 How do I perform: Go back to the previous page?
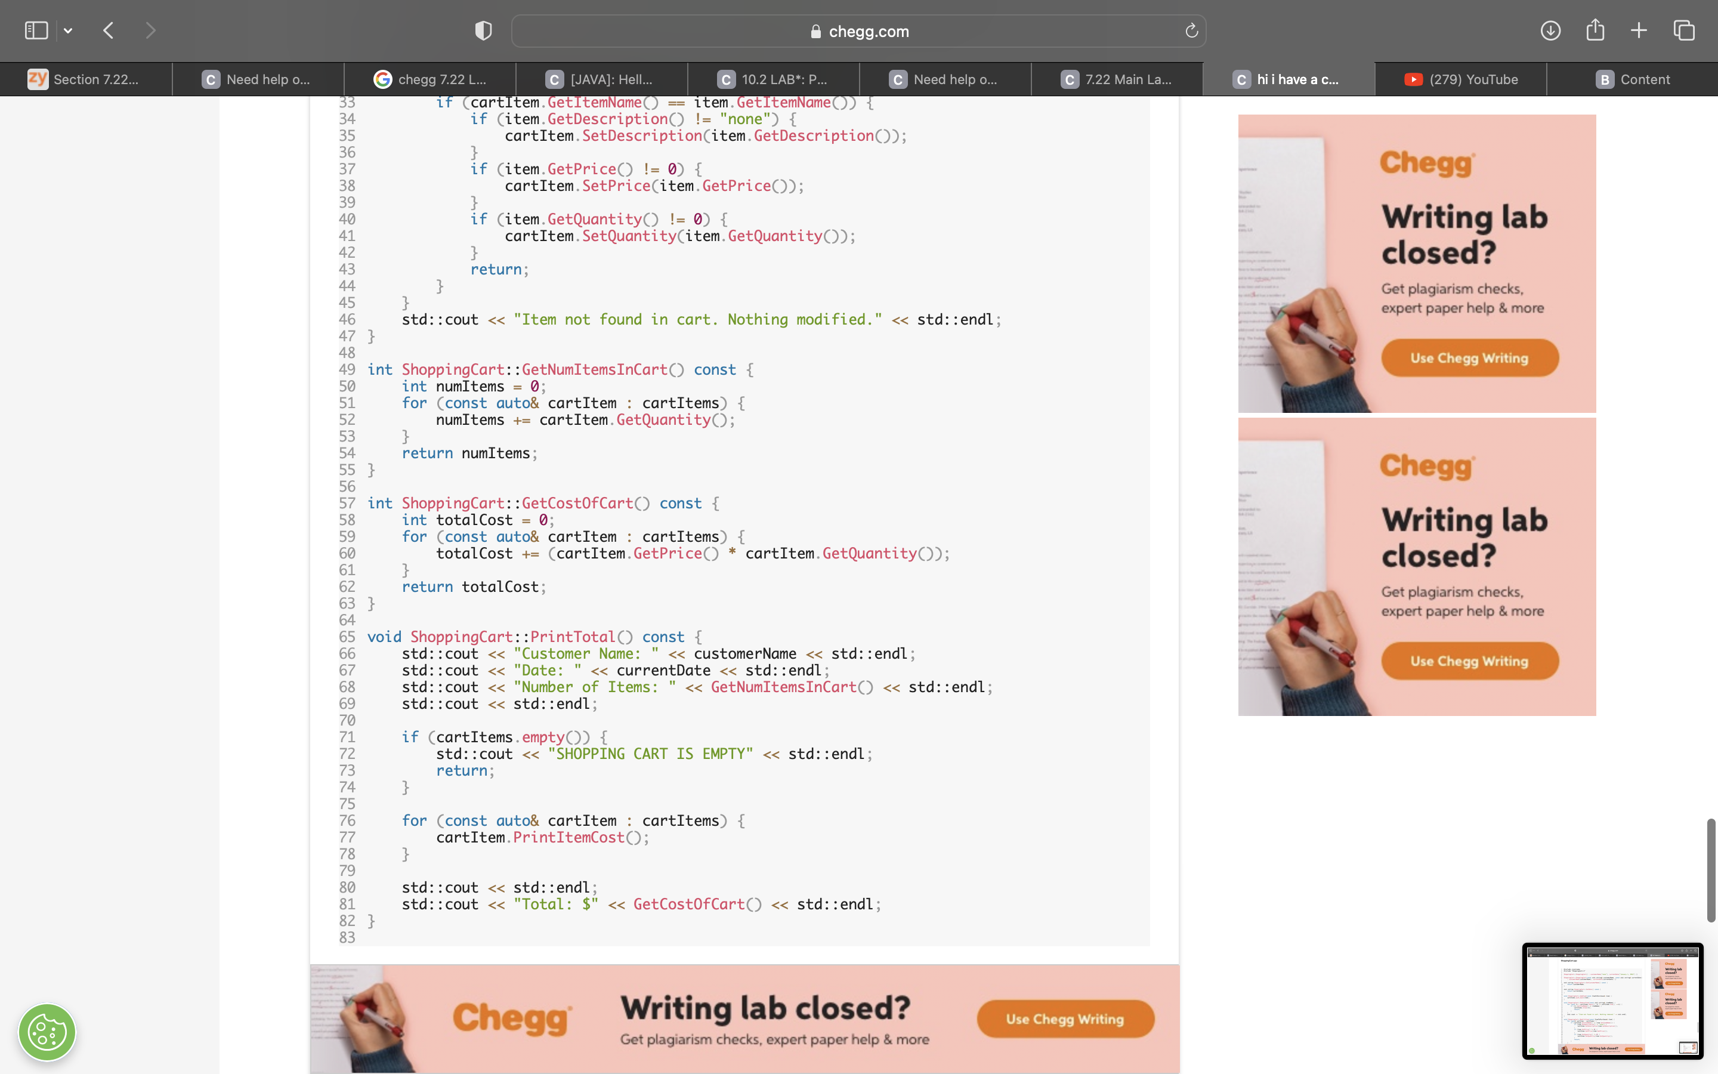coord(108,30)
